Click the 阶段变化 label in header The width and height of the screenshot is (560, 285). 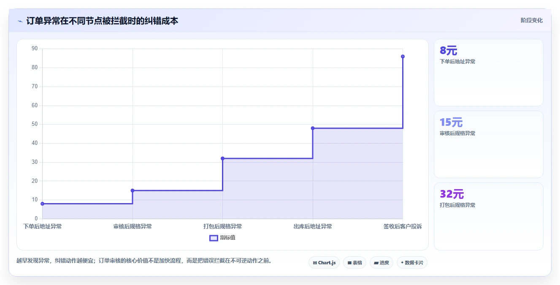[x=532, y=20]
